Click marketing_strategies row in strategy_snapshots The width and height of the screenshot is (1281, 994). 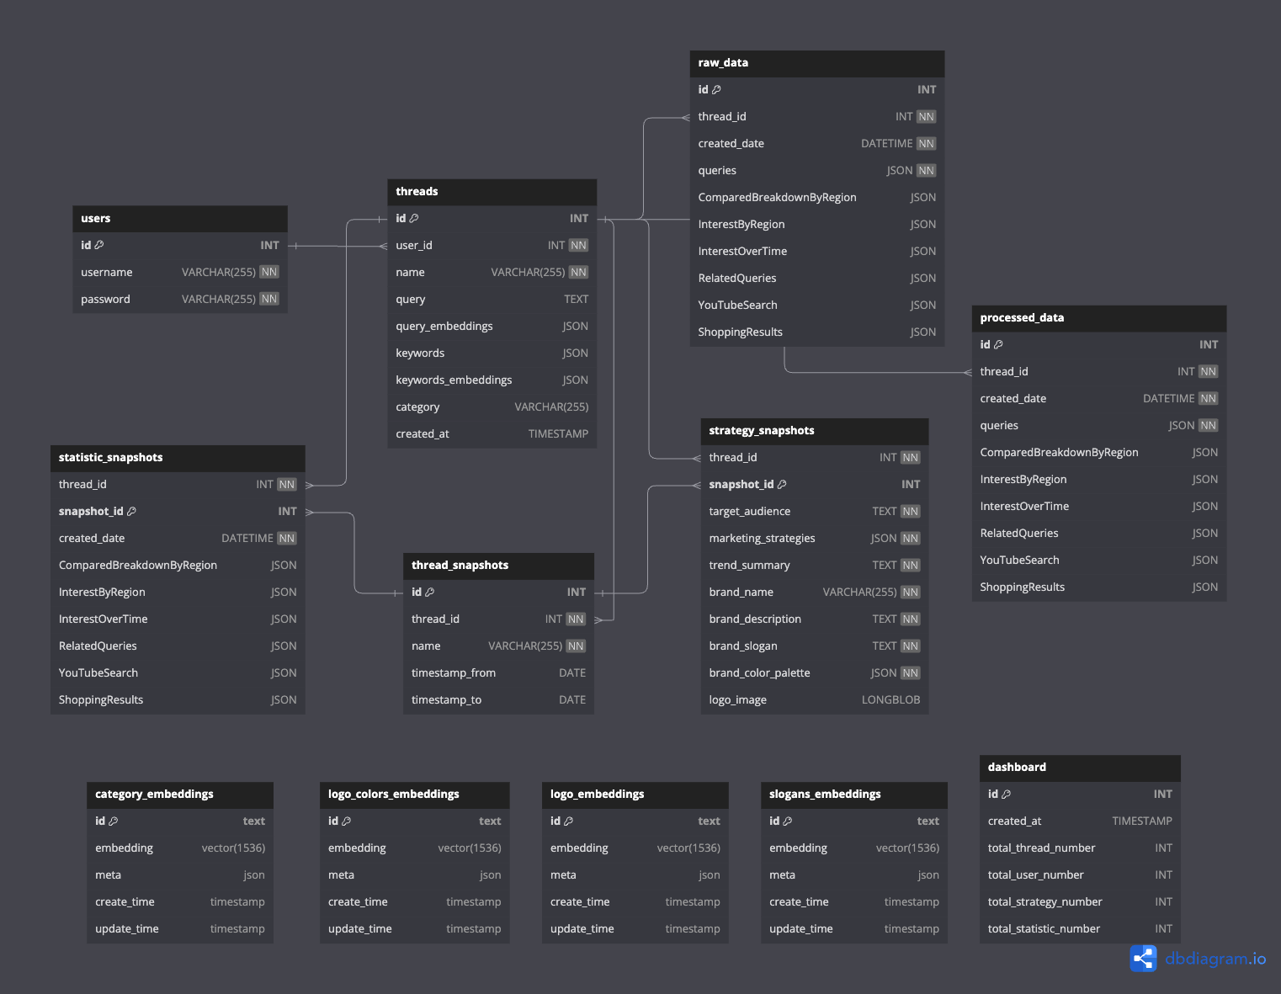[x=815, y=539]
